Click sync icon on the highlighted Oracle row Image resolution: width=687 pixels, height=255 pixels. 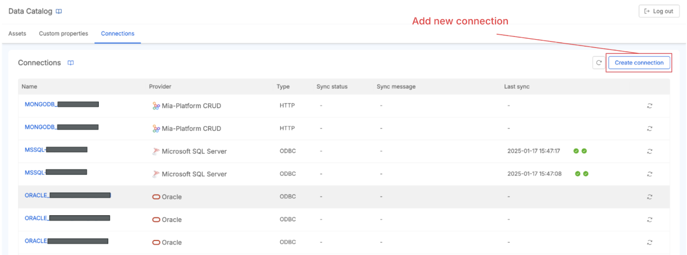tap(649, 197)
